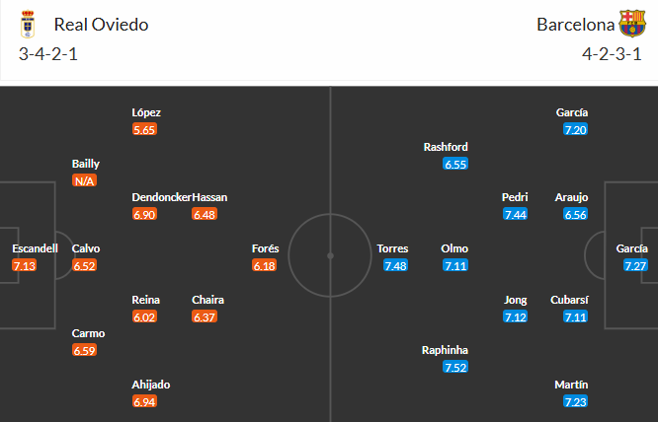The height and width of the screenshot is (422, 658).
Task: Open the Real Oviedo team link
Action: pos(102,25)
